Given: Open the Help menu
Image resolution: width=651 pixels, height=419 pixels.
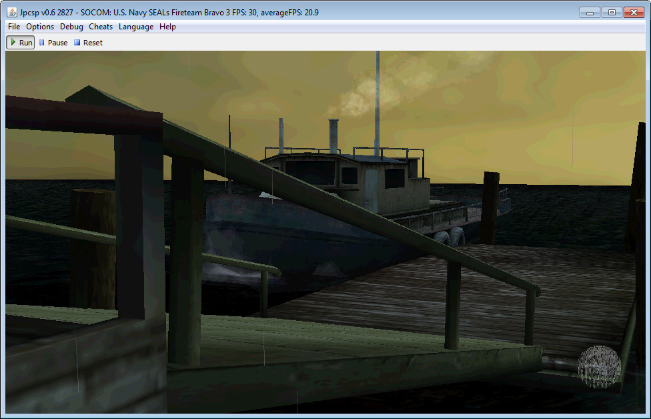Looking at the screenshot, I should 167,27.
